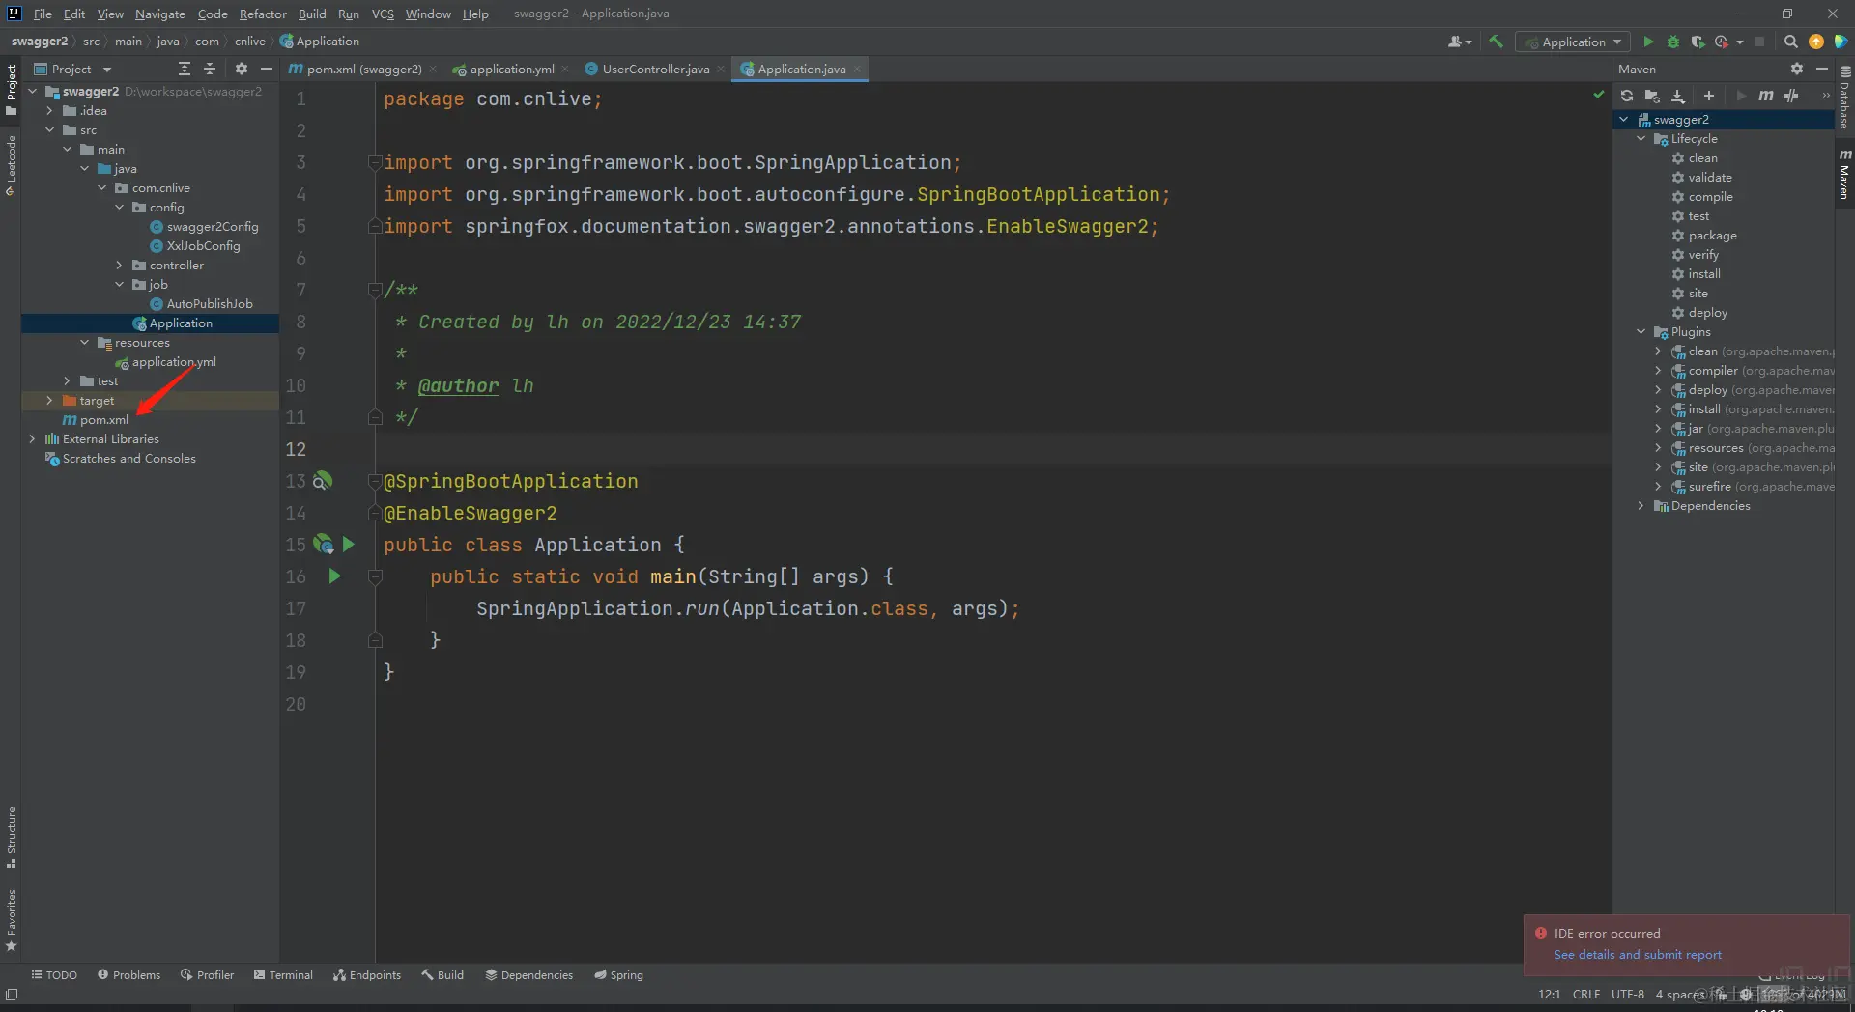1855x1012 pixels.
Task: Toggle the Favorites side tool window
Action: tap(12, 920)
